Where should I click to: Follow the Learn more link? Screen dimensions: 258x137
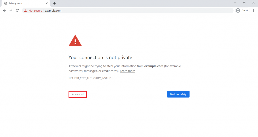(127, 71)
